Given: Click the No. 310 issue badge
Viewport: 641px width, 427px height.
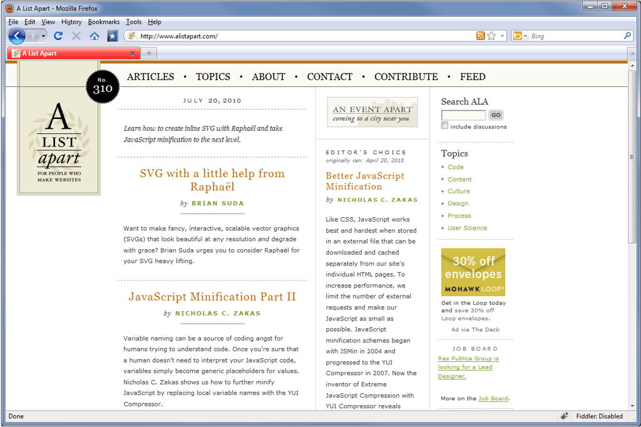Looking at the screenshot, I should [102, 86].
